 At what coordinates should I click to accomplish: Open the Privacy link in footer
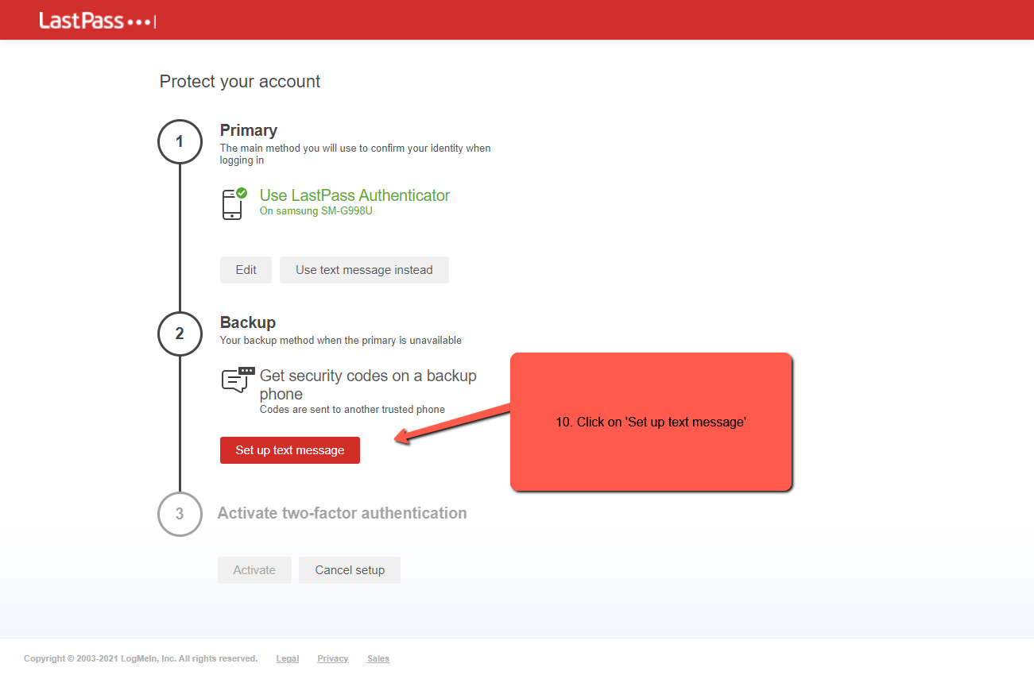click(333, 658)
